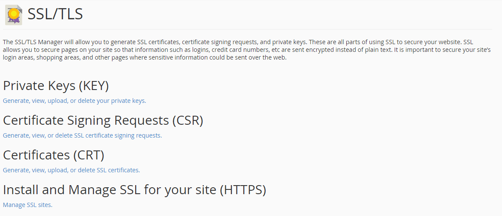The height and width of the screenshot is (216, 502).
Task: Click "(HTTPS)" in the Install SSL heading
Action: (242, 189)
